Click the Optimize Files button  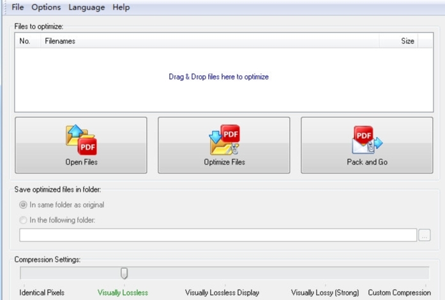tap(224, 145)
